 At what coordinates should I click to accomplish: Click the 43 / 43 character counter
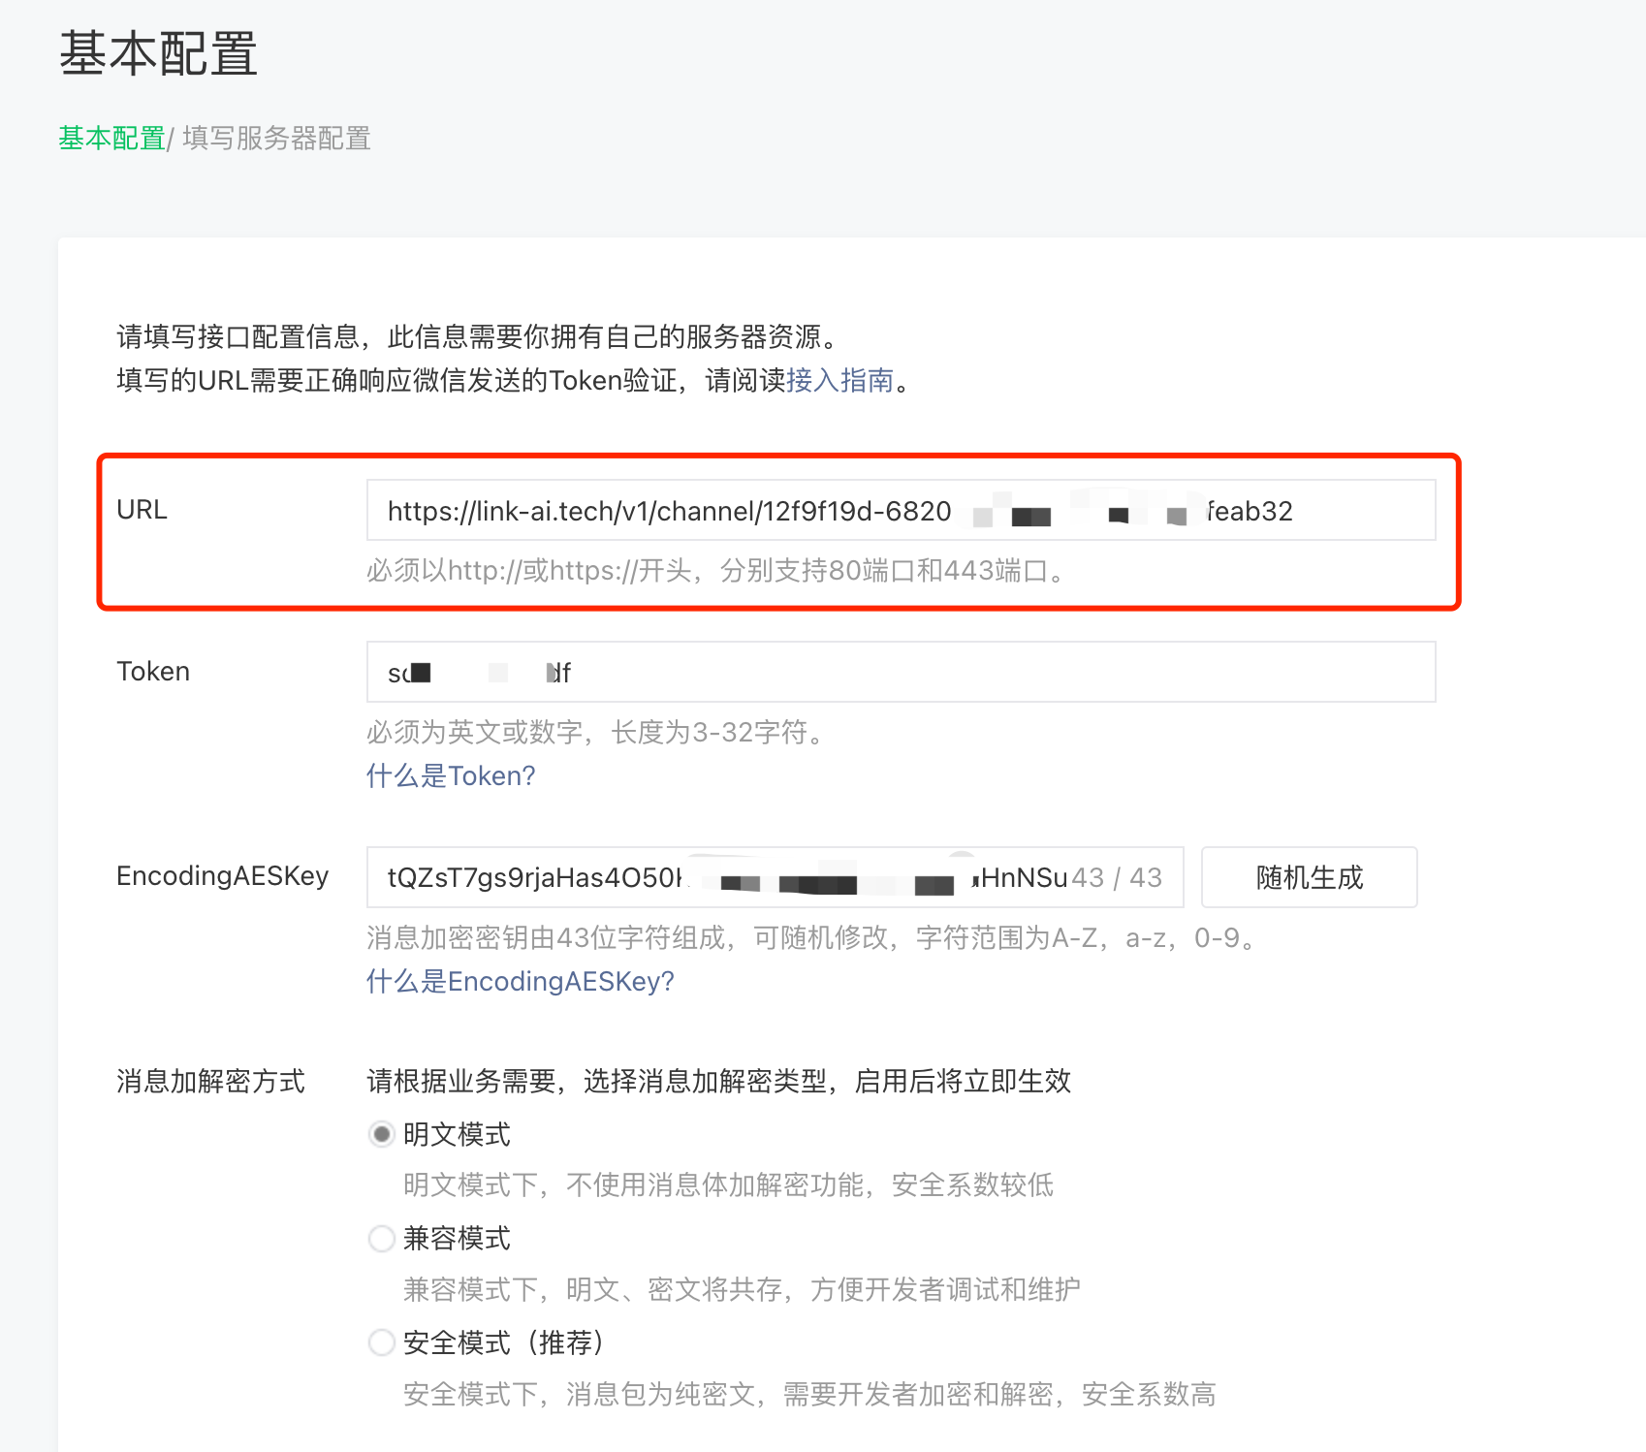pos(1117,877)
